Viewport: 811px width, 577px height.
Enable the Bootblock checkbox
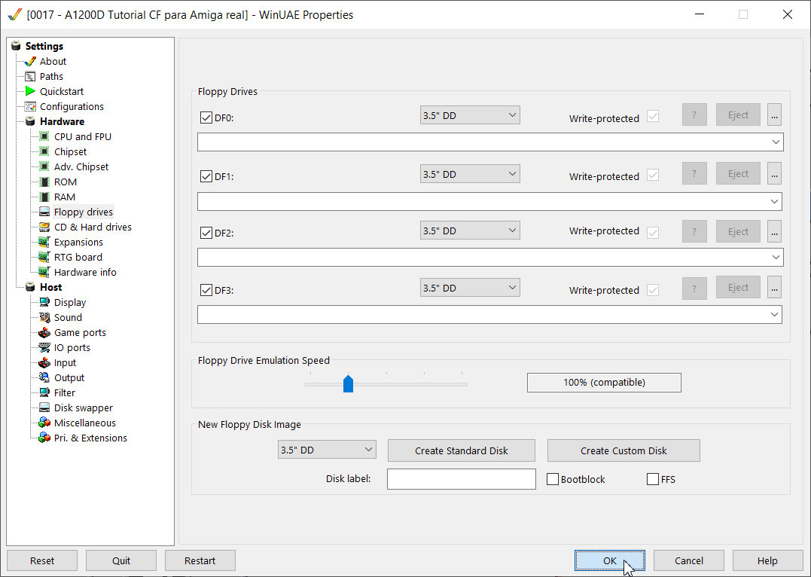(553, 479)
